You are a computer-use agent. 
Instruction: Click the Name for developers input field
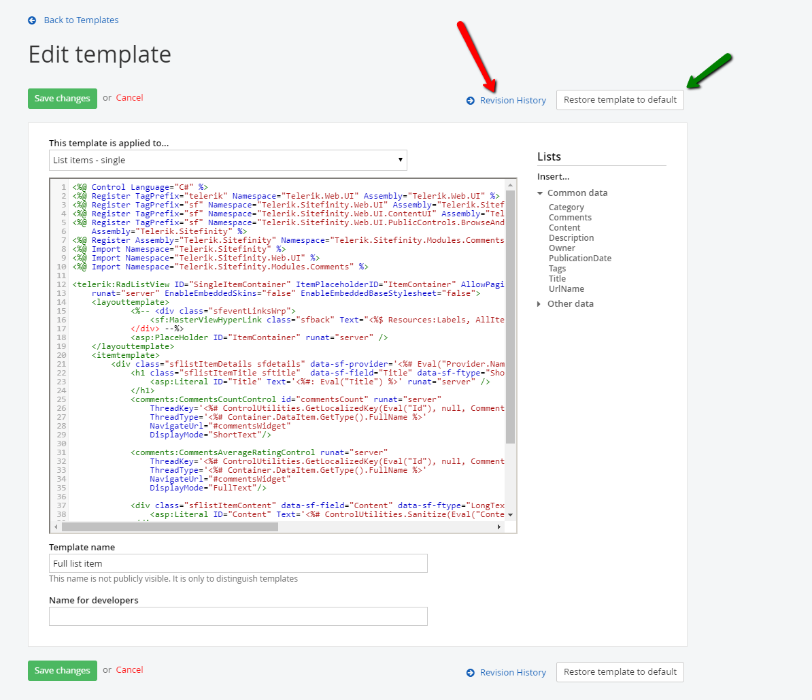click(238, 616)
